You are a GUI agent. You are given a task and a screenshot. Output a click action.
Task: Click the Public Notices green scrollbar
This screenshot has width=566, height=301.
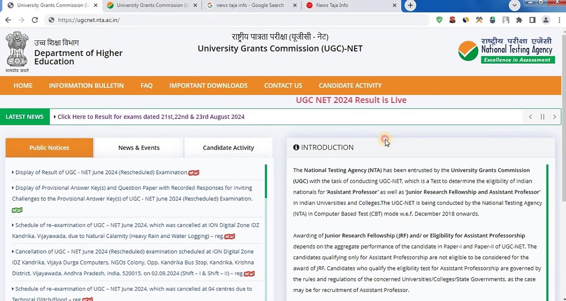266,181
